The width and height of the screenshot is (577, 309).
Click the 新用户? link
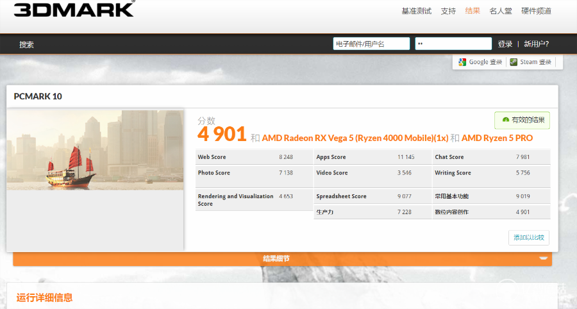point(536,44)
